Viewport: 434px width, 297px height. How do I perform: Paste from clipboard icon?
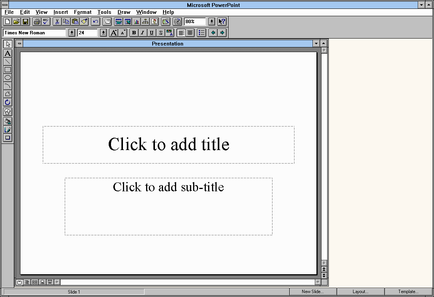(x=75, y=21)
